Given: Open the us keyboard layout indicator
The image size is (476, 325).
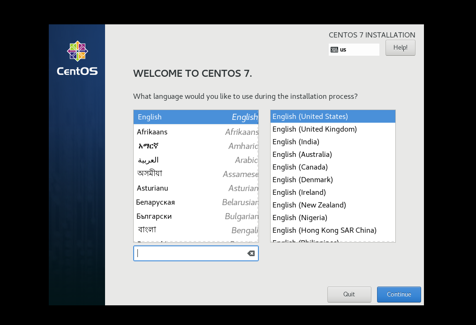Looking at the screenshot, I should 354,50.
